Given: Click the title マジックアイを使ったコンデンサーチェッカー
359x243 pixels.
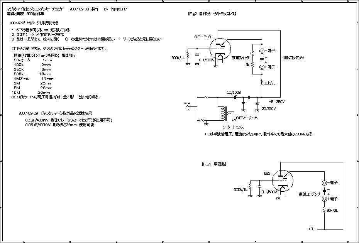Looking at the screenshot, I should 37,9.
